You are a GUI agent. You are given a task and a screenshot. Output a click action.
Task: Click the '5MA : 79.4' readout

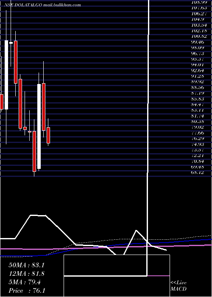tap(25, 282)
